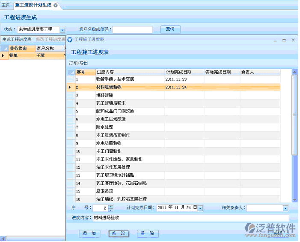Screen dimensions: 300x242
Task: Increase the 序号 spinner value
Action: (110, 207)
